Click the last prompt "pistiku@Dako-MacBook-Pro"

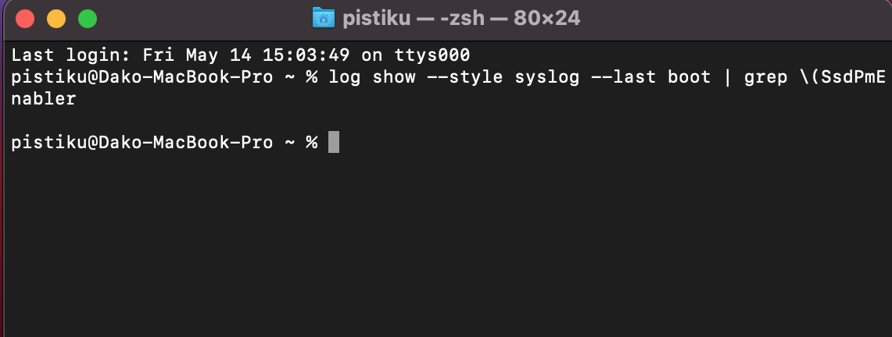pyautogui.click(x=142, y=143)
